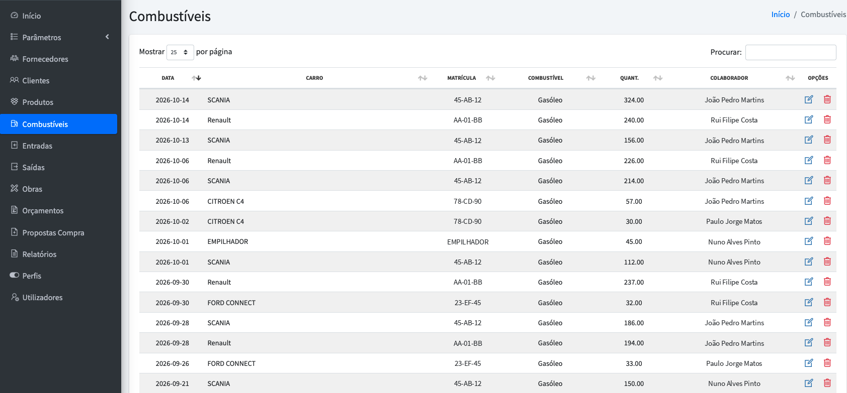Open Orçamentos in the sidebar
The width and height of the screenshot is (847, 393).
59,210
